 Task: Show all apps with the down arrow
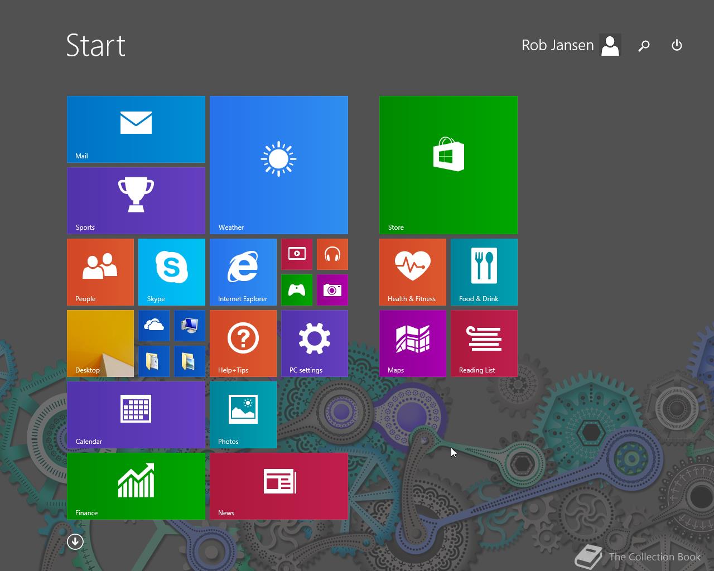[75, 541]
